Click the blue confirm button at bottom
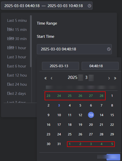Screen dimensions: 122x161 tap(113, 157)
